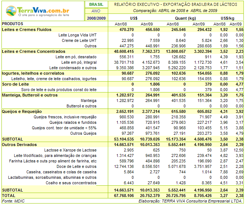Click the total value 20.752.379
Image resolution: width=246 pixels, height=205 pixels.
point(150,196)
